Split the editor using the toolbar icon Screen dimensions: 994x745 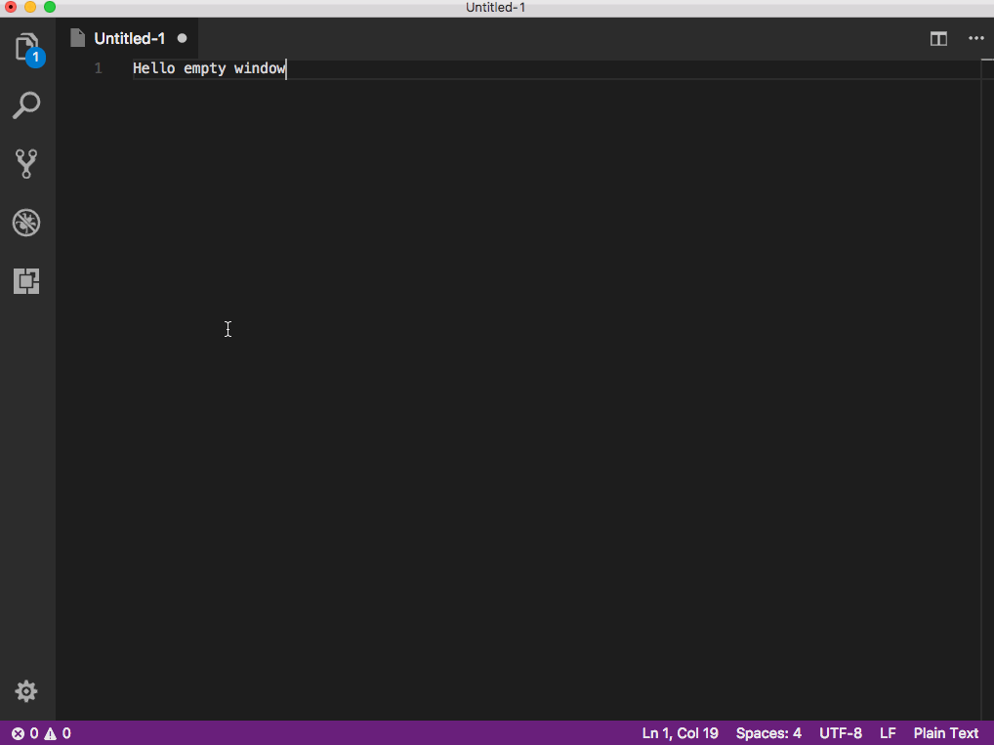[937, 38]
